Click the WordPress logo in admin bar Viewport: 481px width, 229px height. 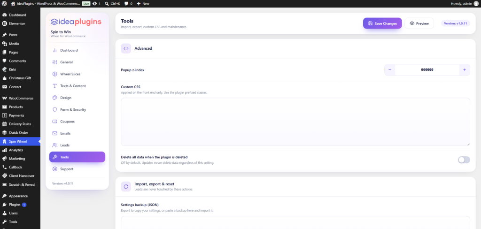click(x=4, y=4)
